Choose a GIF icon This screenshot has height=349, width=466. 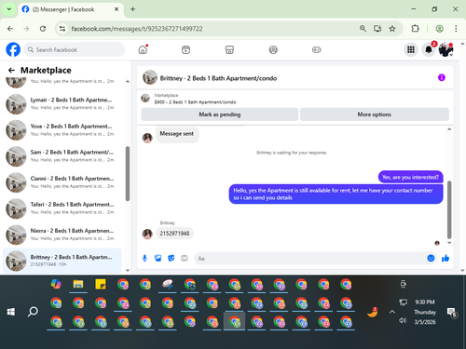(x=185, y=258)
